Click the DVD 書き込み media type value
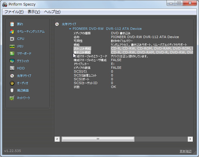 click(121, 33)
